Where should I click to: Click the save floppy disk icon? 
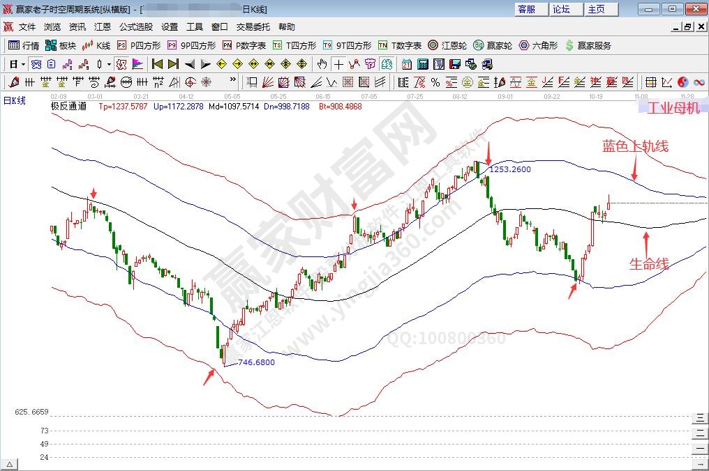click(x=454, y=64)
